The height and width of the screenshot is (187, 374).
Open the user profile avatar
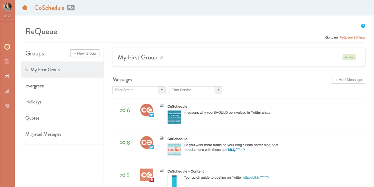coord(7,7)
